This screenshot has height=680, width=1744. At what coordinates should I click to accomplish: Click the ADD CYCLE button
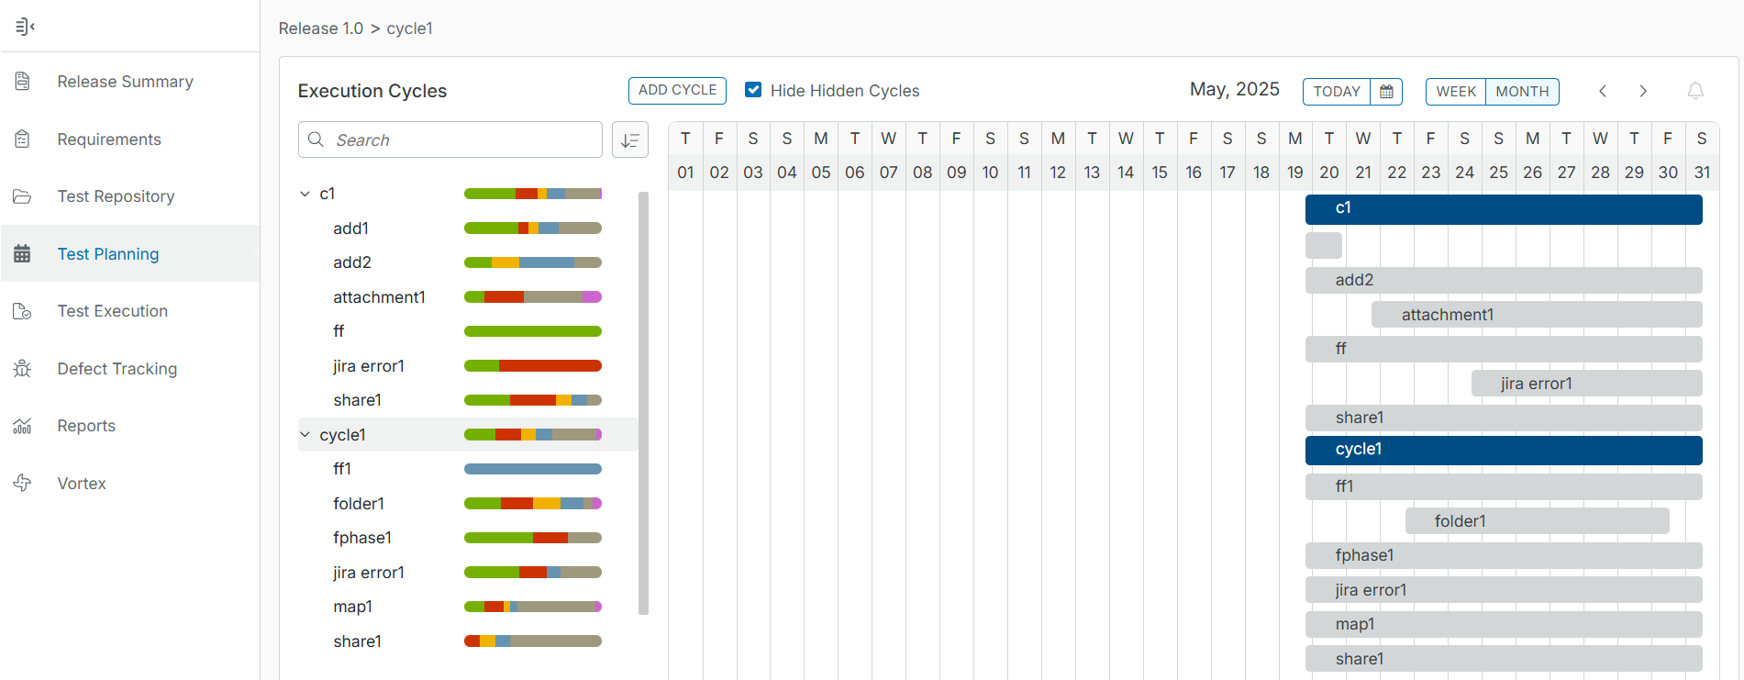[677, 90]
